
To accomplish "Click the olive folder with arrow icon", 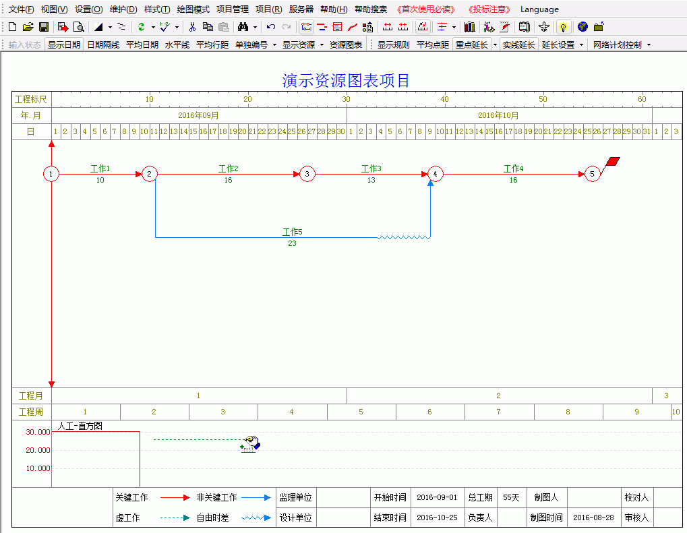I will 599,27.
